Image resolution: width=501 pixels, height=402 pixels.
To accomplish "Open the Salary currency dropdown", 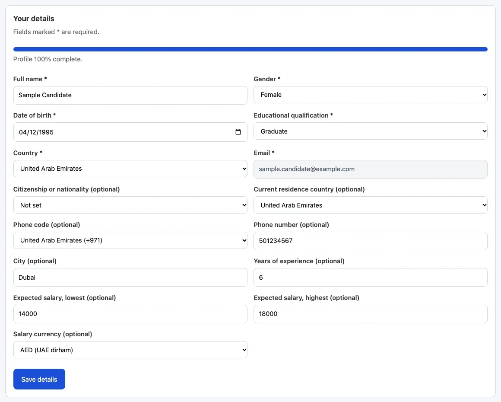I will pos(130,350).
